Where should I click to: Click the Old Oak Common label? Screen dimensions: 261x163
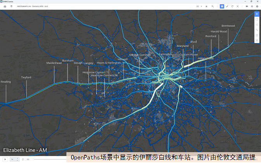pyautogui.click(x=140, y=55)
